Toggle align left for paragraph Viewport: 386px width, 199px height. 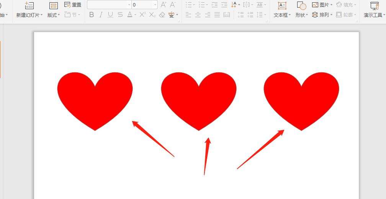[188, 15]
